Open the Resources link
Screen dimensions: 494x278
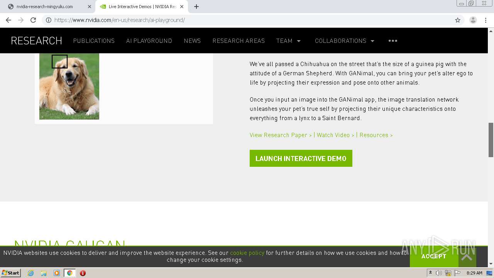coord(376,135)
